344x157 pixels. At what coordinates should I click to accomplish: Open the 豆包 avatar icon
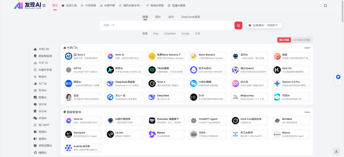(x=68, y=97)
